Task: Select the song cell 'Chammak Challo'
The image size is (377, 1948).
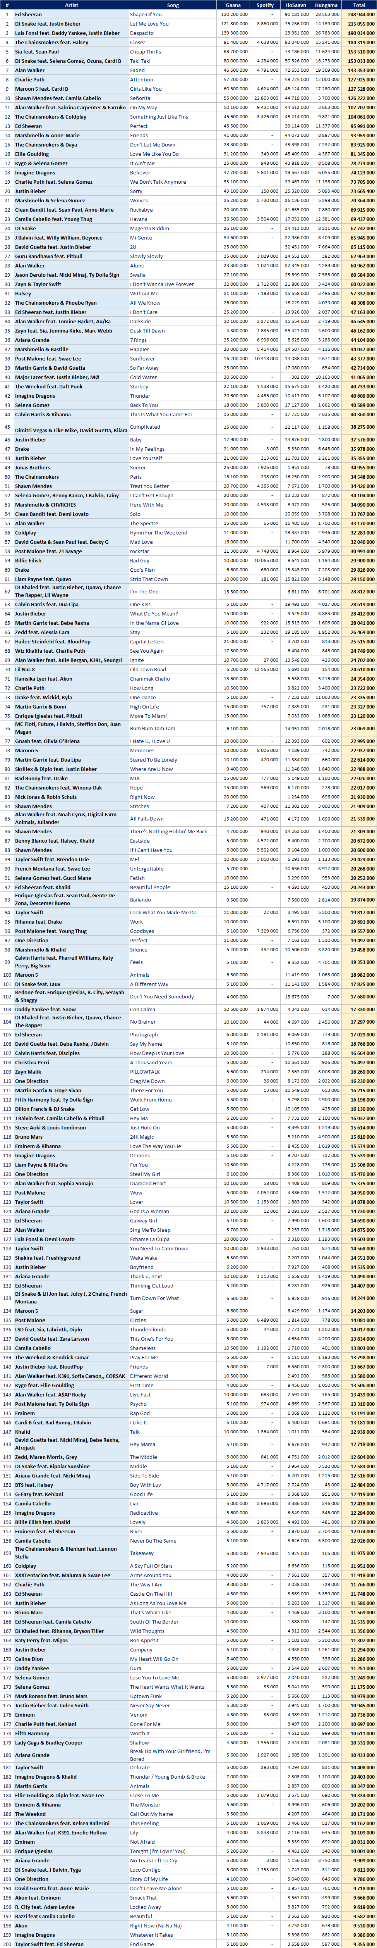Action: coord(172,678)
